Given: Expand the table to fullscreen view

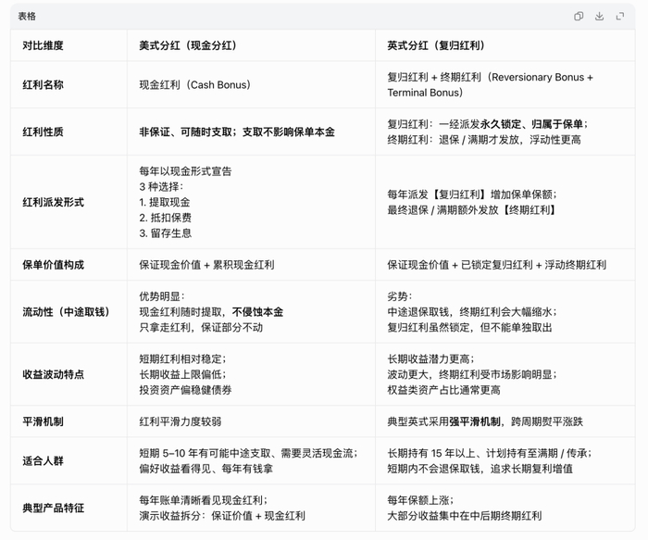Looking at the screenshot, I should (x=620, y=16).
